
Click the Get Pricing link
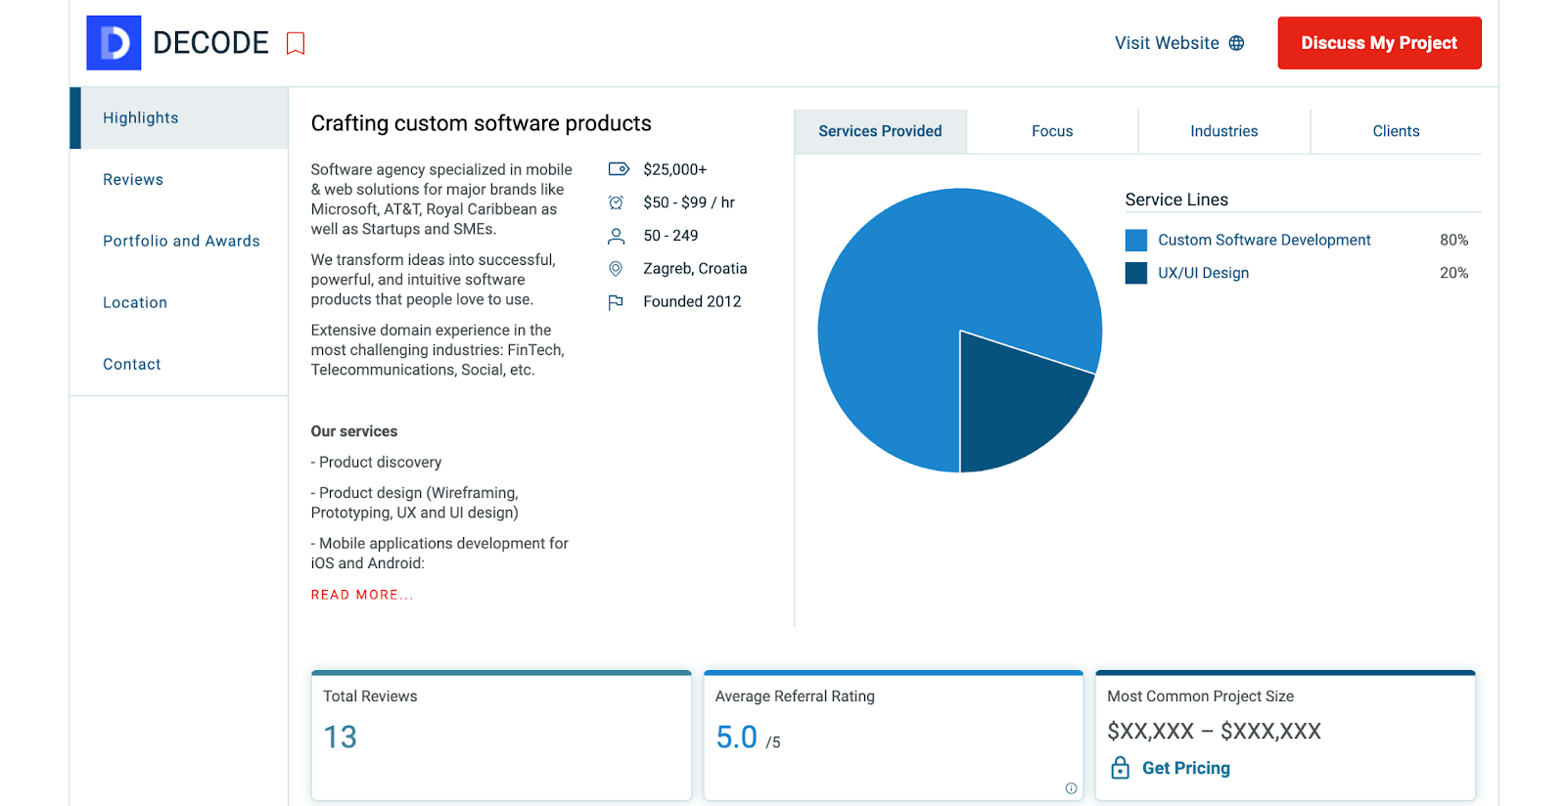(x=1185, y=768)
